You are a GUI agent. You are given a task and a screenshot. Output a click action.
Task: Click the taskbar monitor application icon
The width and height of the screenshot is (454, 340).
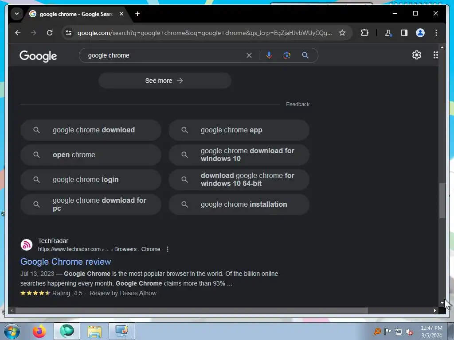(x=122, y=331)
